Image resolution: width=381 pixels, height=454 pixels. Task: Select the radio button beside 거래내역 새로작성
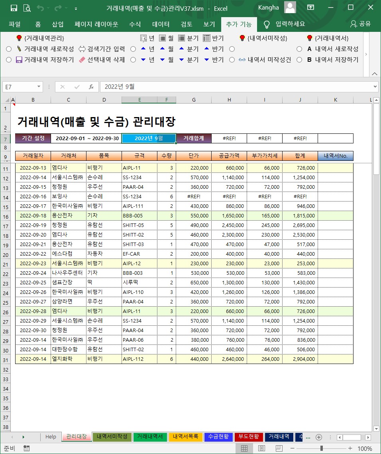point(9,49)
